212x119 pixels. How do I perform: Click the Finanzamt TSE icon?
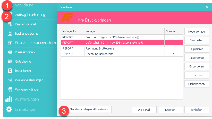click(10, 43)
